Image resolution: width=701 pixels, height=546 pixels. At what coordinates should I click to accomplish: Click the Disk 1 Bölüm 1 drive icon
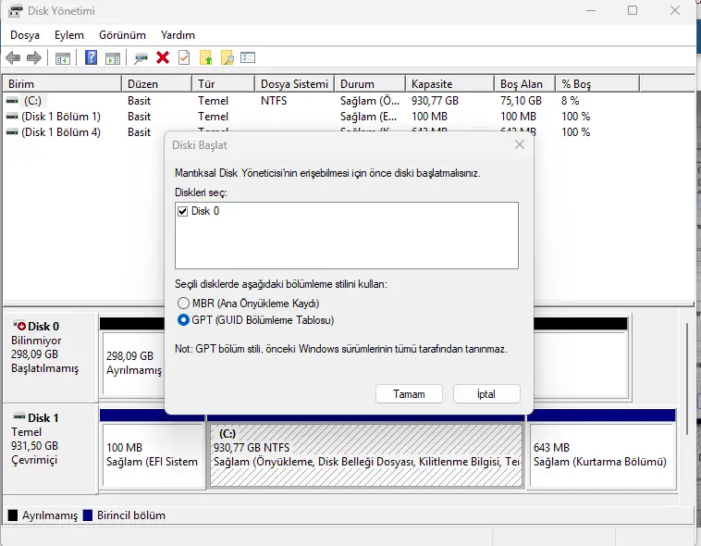[x=12, y=117]
